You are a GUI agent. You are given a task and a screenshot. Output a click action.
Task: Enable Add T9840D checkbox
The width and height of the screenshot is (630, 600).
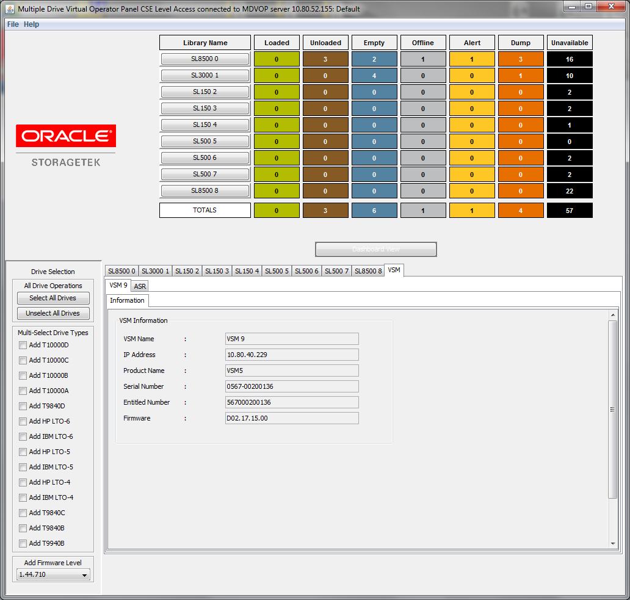[x=23, y=406]
